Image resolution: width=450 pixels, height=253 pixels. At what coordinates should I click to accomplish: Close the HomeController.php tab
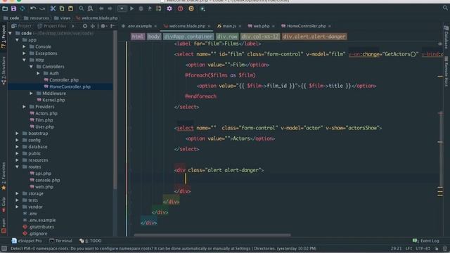tap(330, 27)
